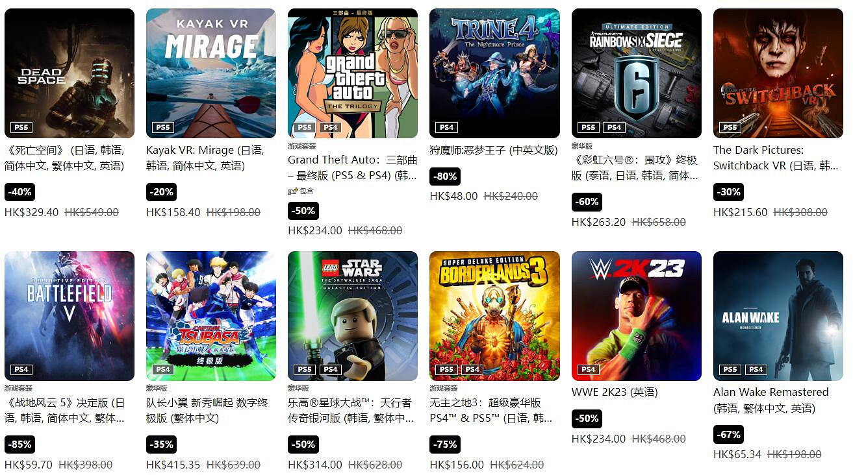Open the Kayak VR: Mirage title link
The height and width of the screenshot is (475, 853).
pyautogui.click(x=205, y=158)
